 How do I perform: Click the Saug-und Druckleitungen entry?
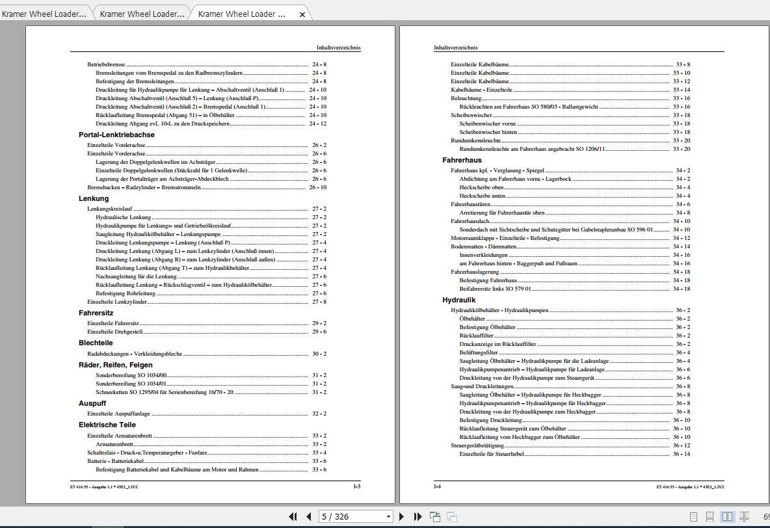570,386
